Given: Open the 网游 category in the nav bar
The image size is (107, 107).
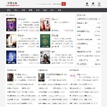Looking at the screenshot, I should (45, 10).
